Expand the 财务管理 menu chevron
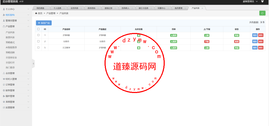 pos(28,90)
